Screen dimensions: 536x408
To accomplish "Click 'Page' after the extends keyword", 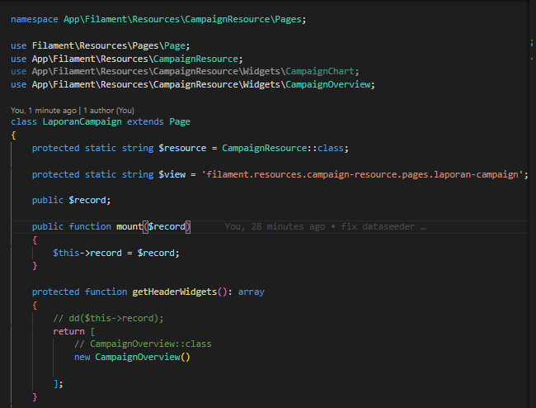I will pos(180,122).
